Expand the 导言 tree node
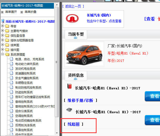This screenshot has height=136, width=160. click(2, 26)
